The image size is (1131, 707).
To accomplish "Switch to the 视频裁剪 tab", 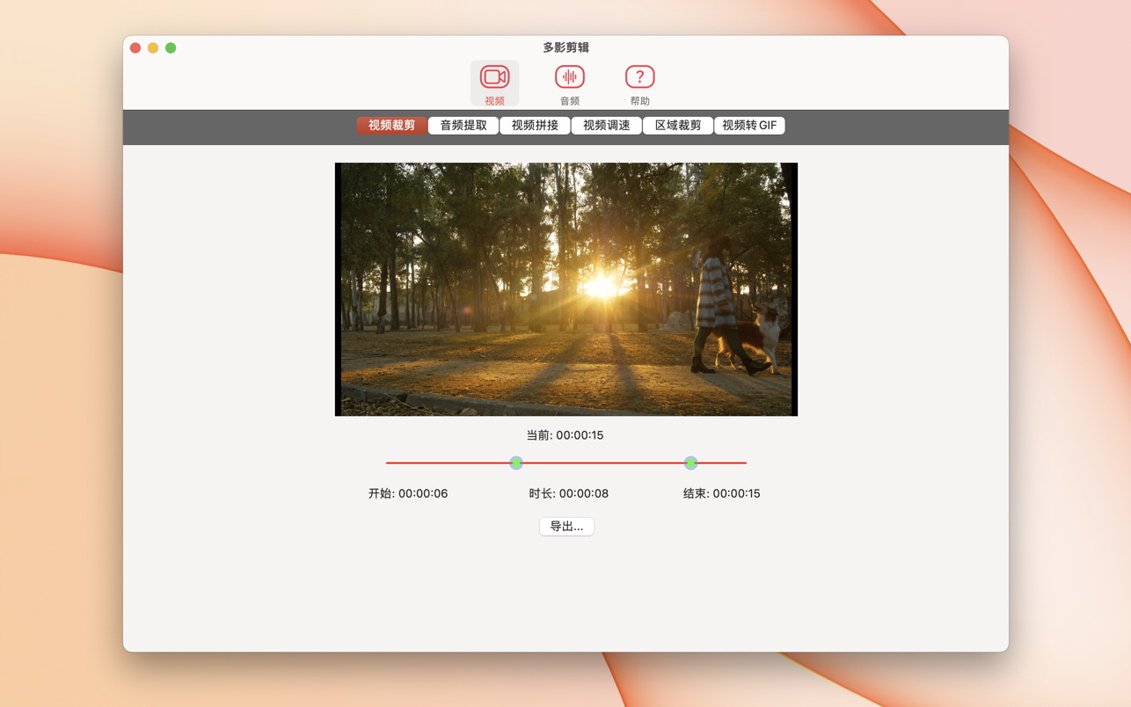I will (x=391, y=126).
